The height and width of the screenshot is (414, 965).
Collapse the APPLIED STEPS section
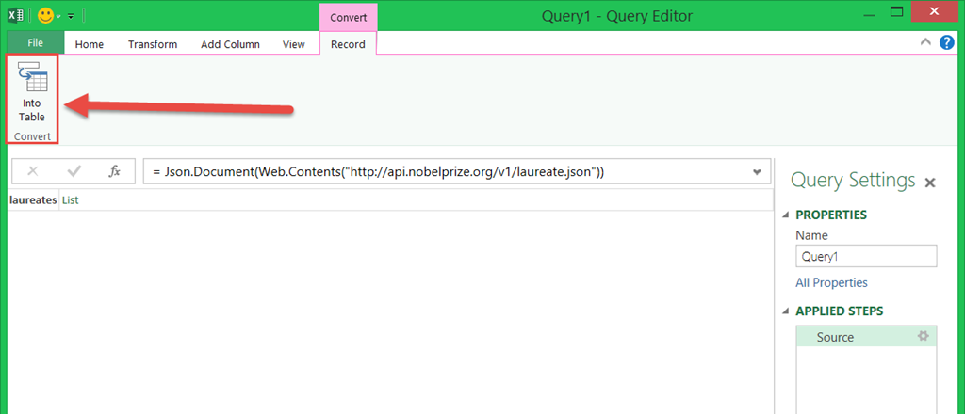tap(786, 311)
